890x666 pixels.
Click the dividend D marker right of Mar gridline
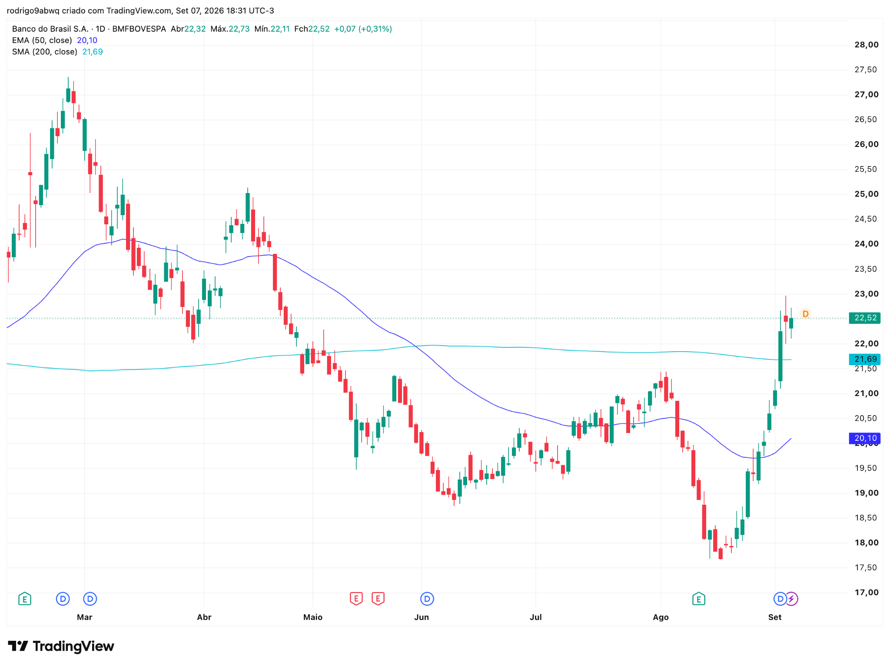(90, 599)
